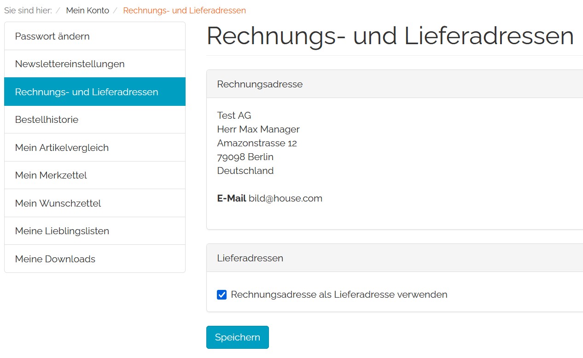Click Mein Wunschzettel in the sidebar

pos(58,203)
